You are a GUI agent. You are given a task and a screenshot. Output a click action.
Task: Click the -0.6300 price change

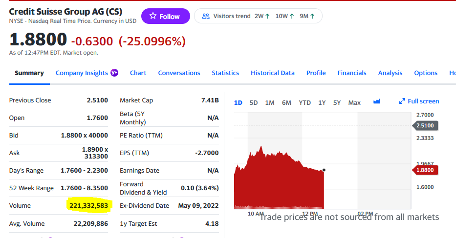(x=92, y=41)
